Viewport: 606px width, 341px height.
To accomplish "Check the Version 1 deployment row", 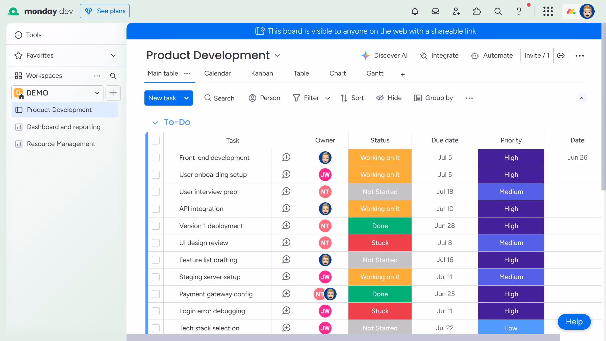I will [156, 226].
